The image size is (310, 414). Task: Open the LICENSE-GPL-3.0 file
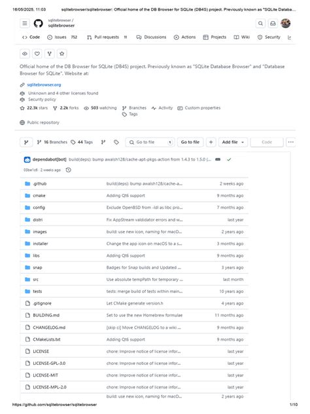coord(49,364)
